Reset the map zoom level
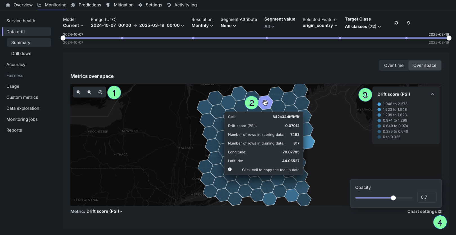 (100, 92)
